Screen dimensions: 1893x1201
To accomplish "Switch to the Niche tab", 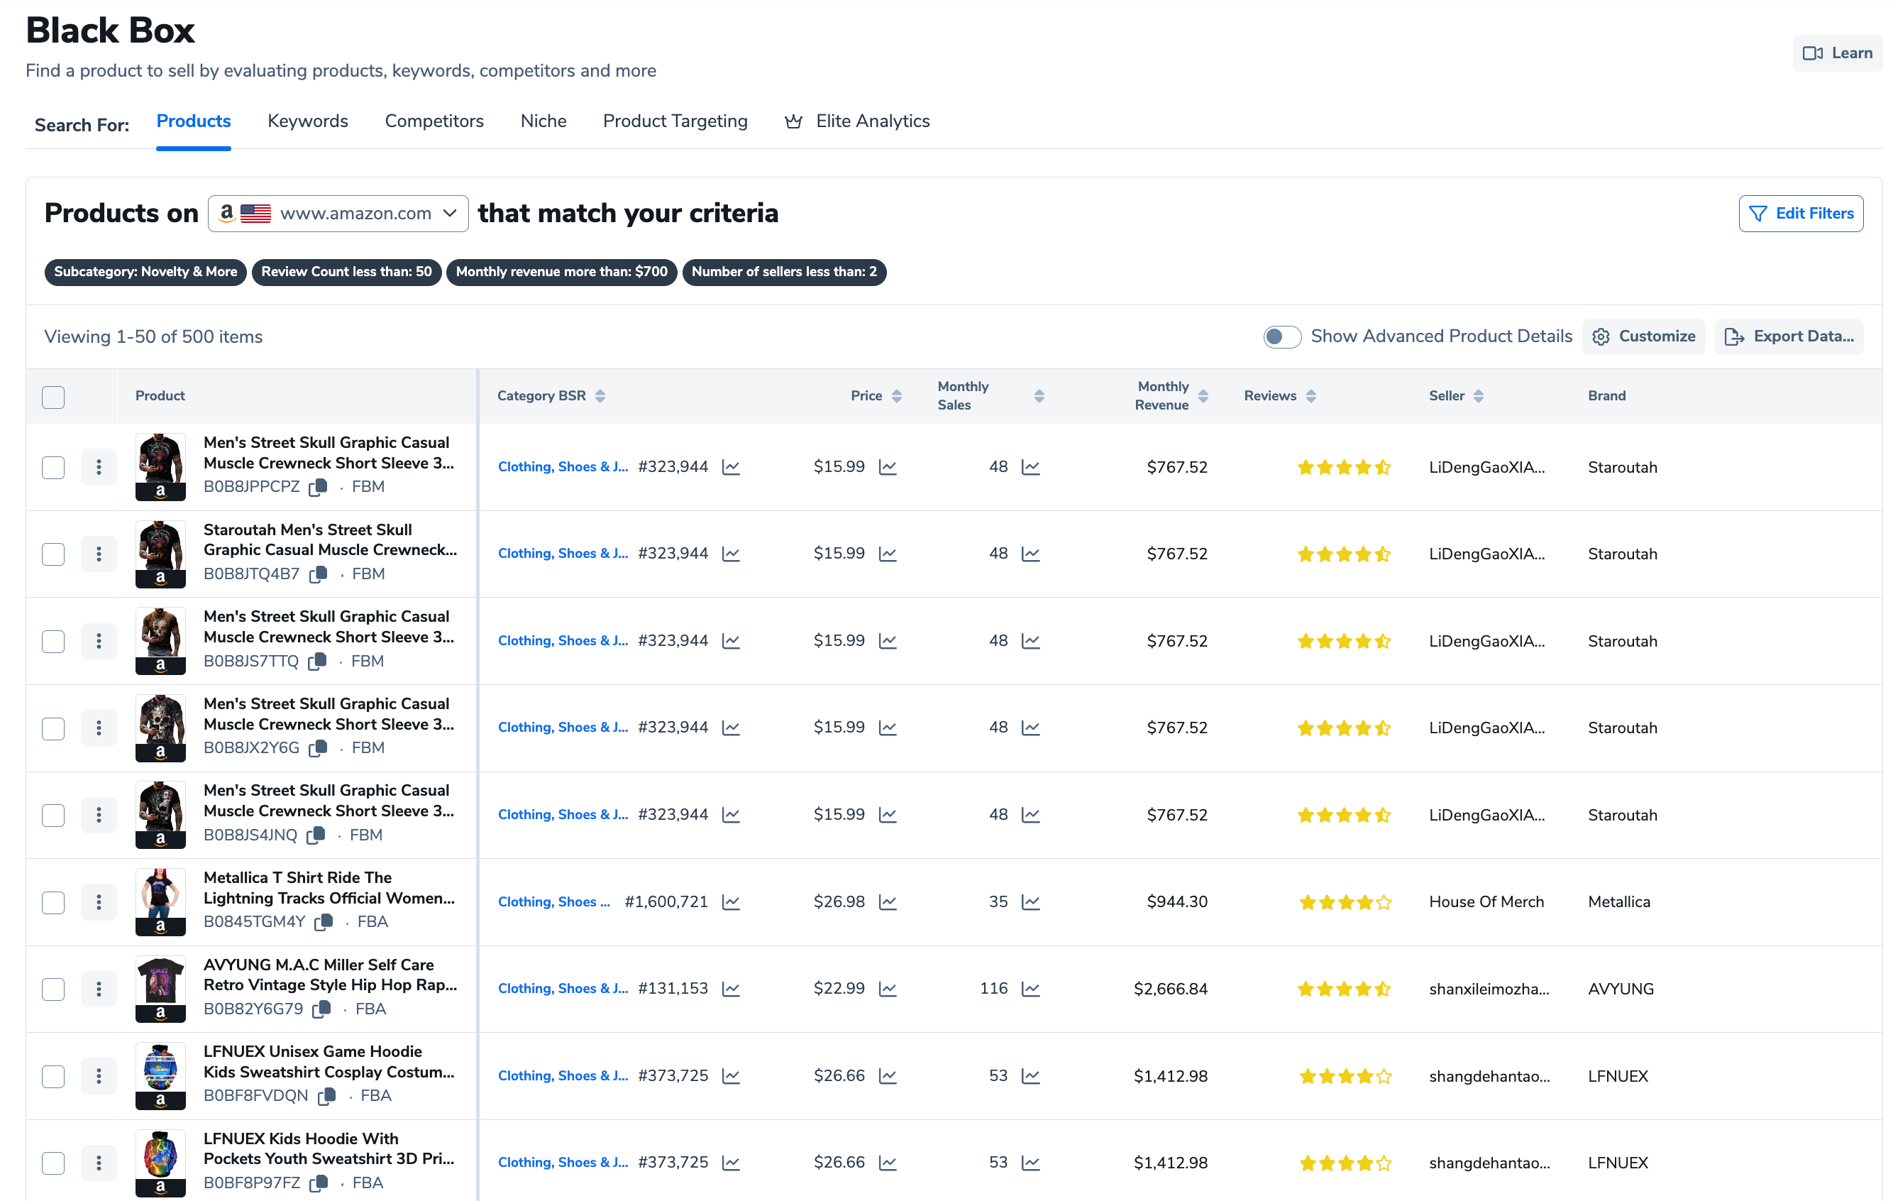I will (543, 121).
